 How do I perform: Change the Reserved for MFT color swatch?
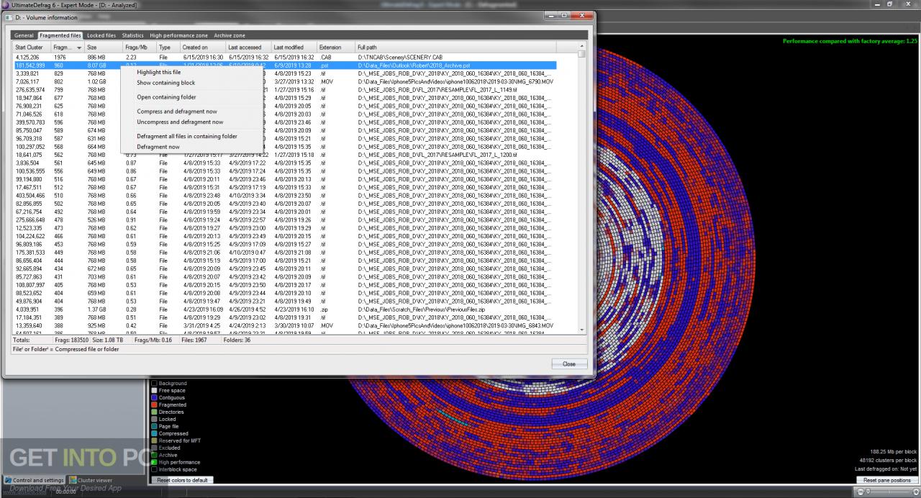pos(154,441)
